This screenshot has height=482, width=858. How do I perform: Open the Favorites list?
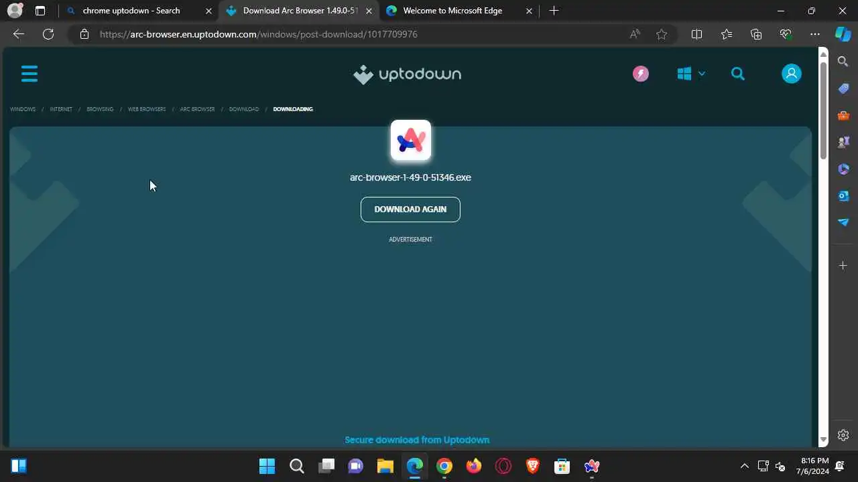pyautogui.click(x=727, y=34)
